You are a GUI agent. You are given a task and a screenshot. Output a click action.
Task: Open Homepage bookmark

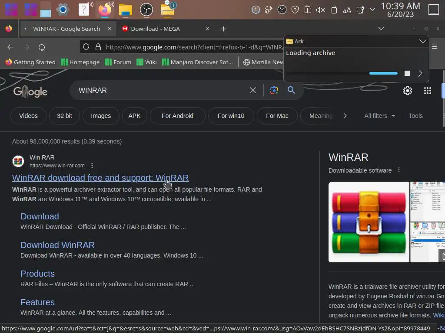80,62
